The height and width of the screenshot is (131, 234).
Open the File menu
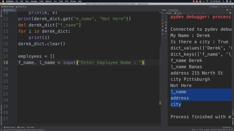(17, 1)
